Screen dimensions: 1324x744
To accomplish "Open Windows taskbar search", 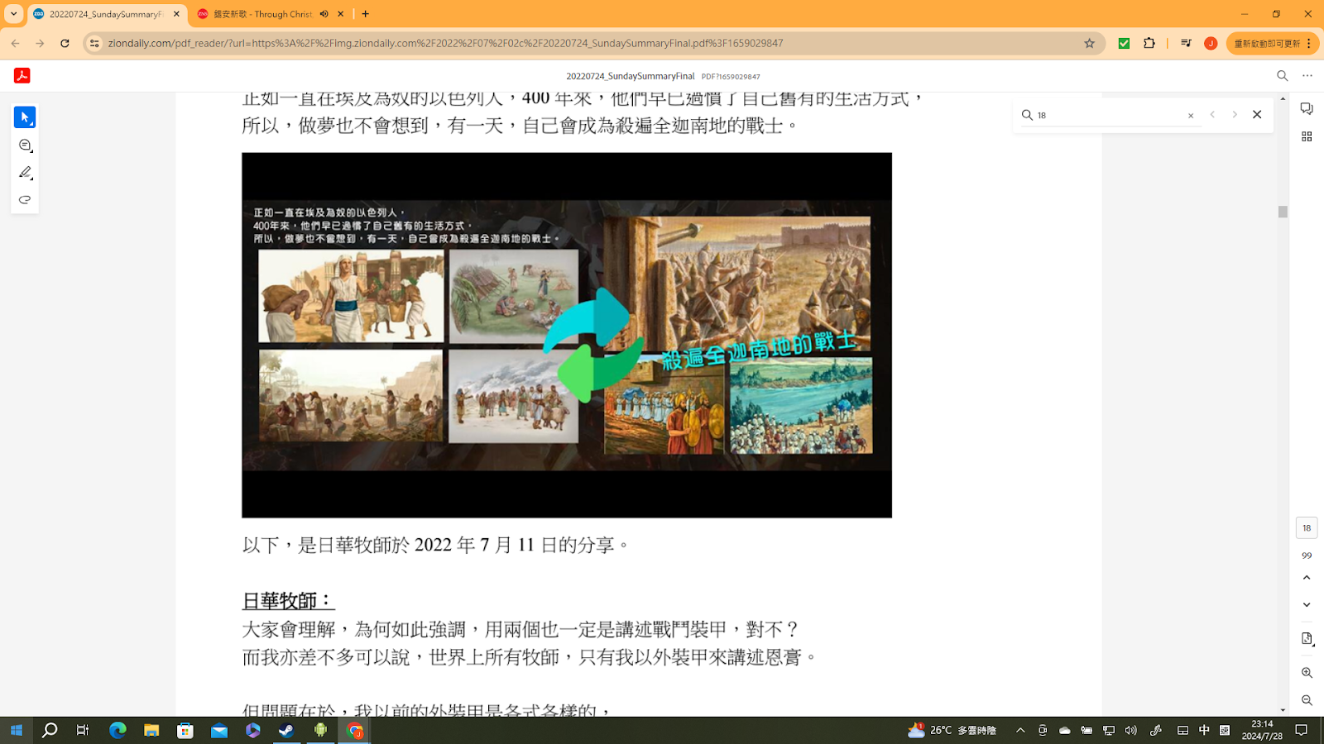I will 50,730.
